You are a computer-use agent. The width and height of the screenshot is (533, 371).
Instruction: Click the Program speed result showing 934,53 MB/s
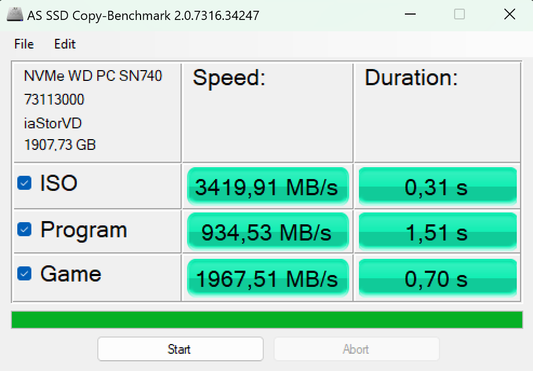[267, 231]
